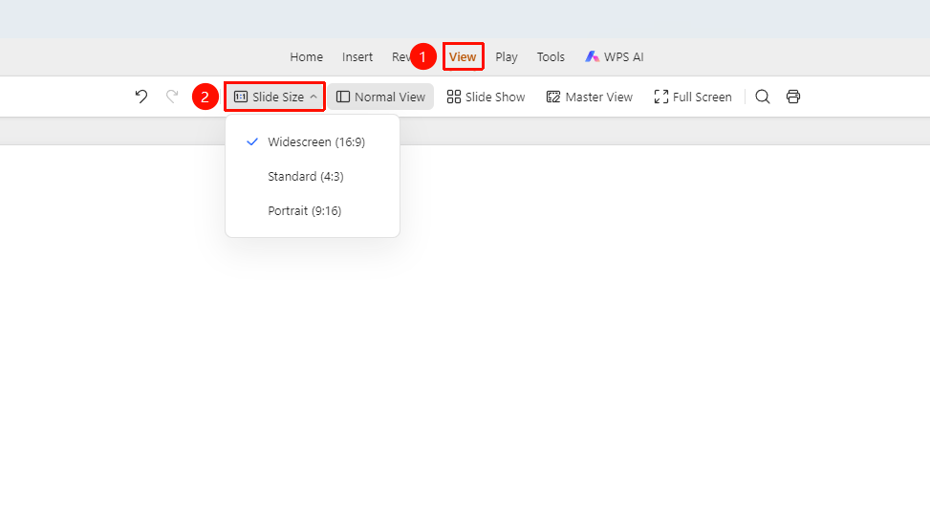Viewport: 930px width, 520px height.
Task: Collapse the Slide Size dropdown
Action: (274, 97)
